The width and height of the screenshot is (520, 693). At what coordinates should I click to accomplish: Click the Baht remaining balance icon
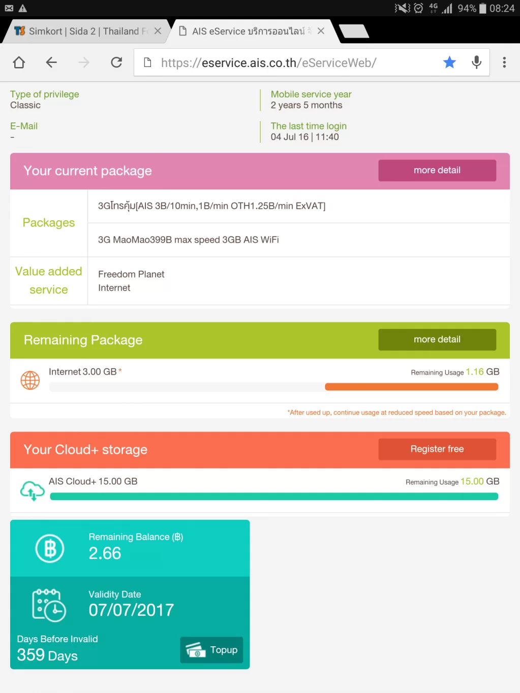tap(50, 548)
